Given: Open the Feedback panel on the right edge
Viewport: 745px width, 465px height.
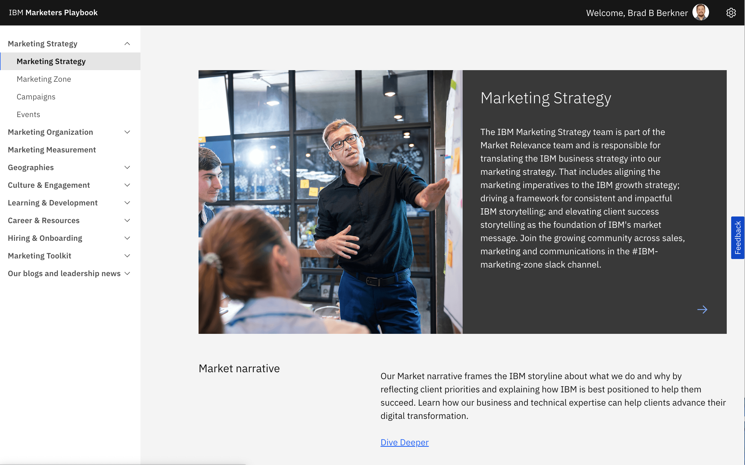Looking at the screenshot, I should [738, 237].
